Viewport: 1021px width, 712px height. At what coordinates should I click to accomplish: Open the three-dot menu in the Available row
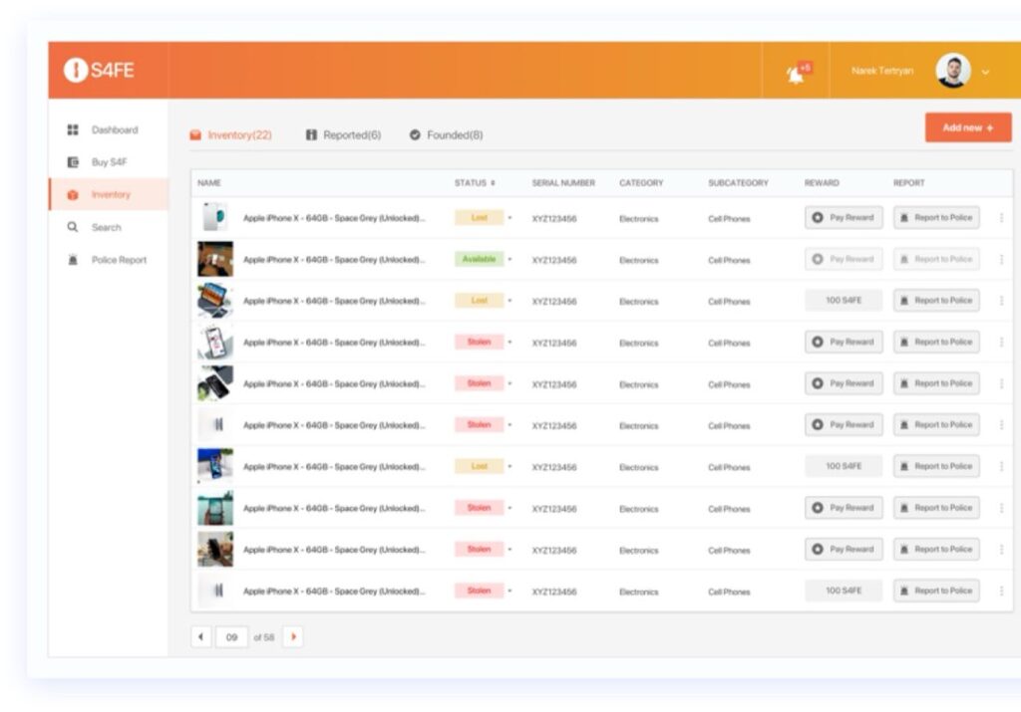(x=1001, y=260)
